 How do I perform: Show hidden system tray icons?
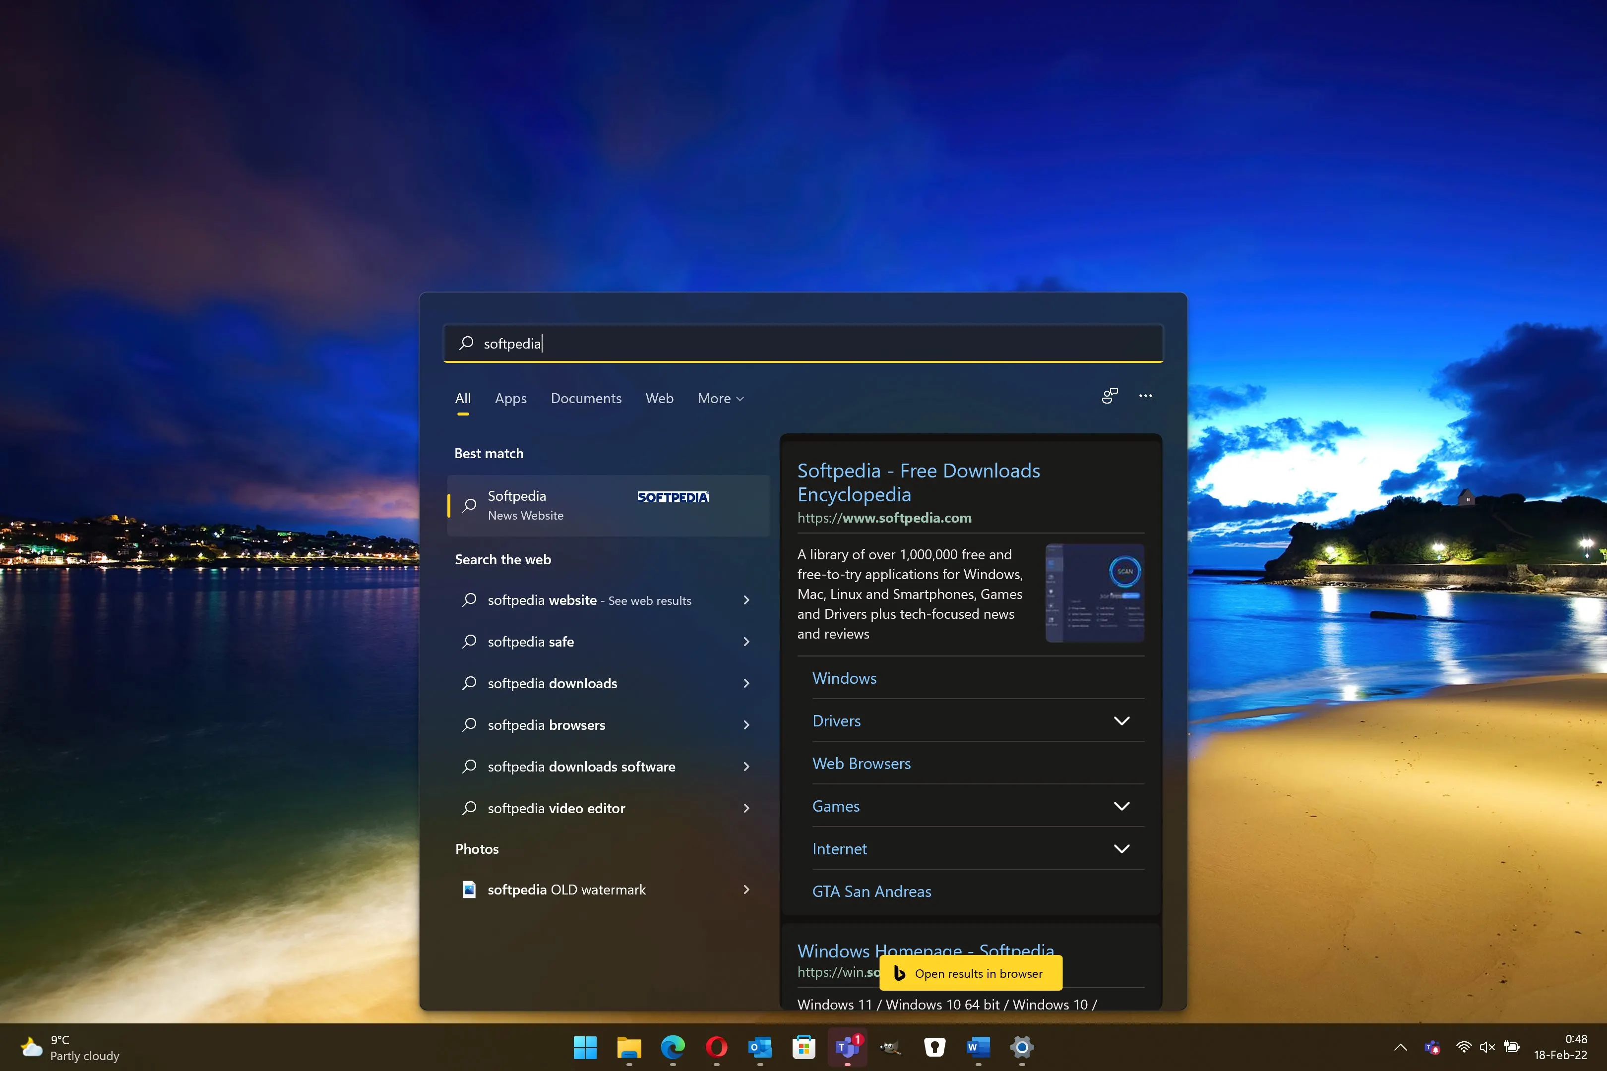(1400, 1047)
